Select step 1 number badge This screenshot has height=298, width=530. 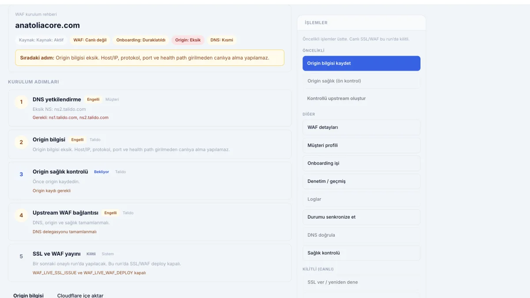tap(21, 102)
